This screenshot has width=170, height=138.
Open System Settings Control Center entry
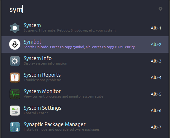click(x=85, y=111)
